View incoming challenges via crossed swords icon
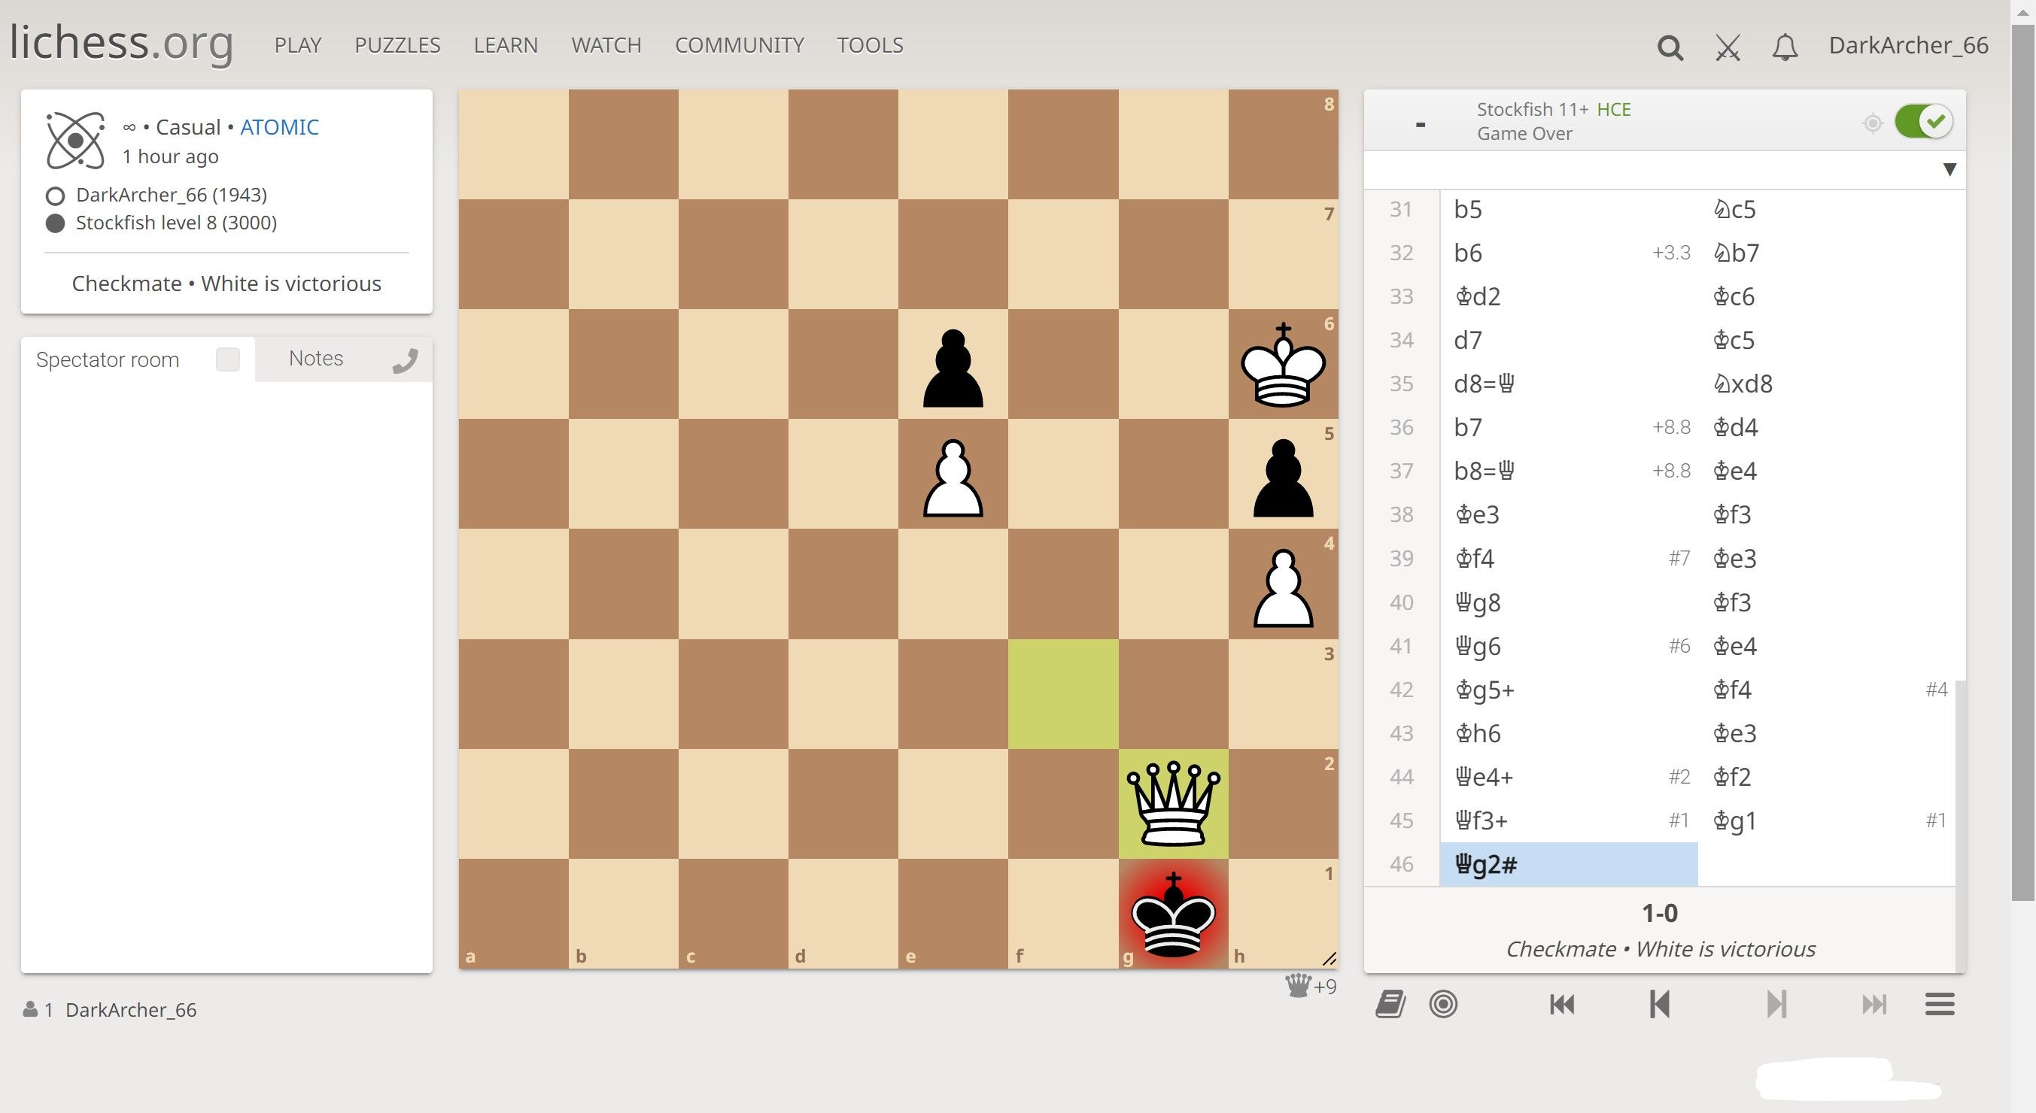This screenshot has width=2036, height=1113. [x=1728, y=47]
